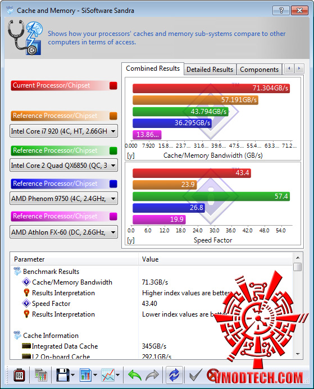Viewport: 314px width, 389px height.
Task: Open the Intel Core 2 Quad QX6850 dropdown
Action: point(63,165)
